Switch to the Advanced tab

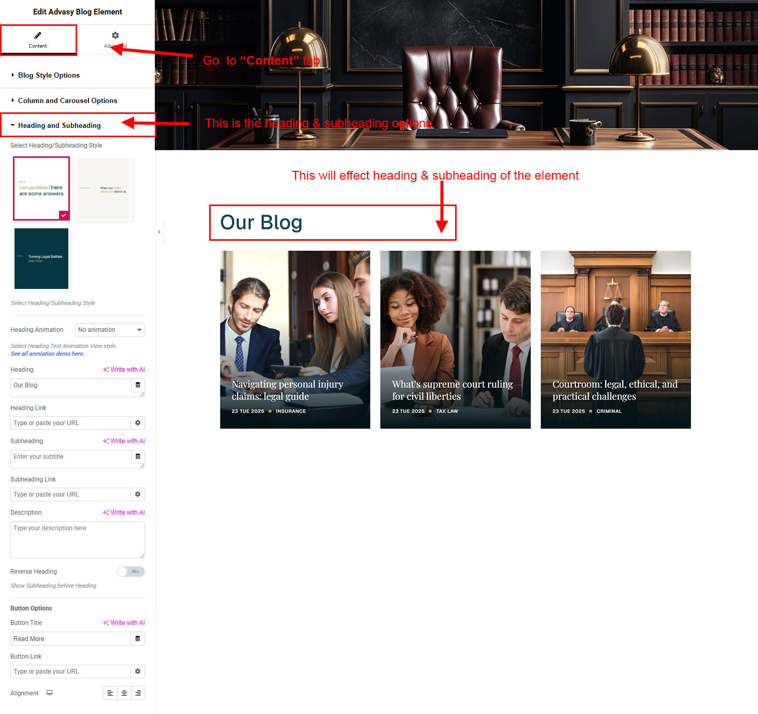115,39
